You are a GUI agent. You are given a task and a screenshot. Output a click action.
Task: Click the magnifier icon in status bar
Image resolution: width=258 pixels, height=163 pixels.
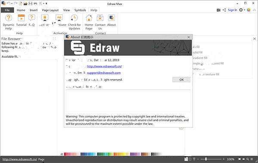pos(248,159)
